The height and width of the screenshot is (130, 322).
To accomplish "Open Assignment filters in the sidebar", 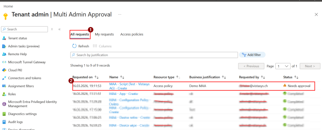I will (x=21, y=86).
